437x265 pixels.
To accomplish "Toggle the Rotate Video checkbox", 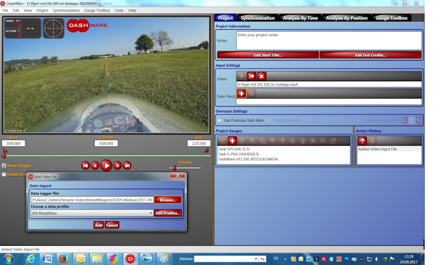I will 4,175.
